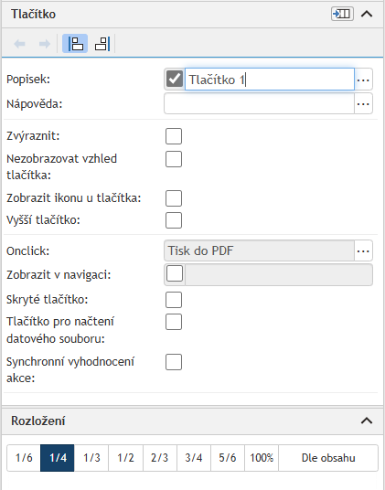Select the 100% layout width

pyautogui.click(x=262, y=458)
